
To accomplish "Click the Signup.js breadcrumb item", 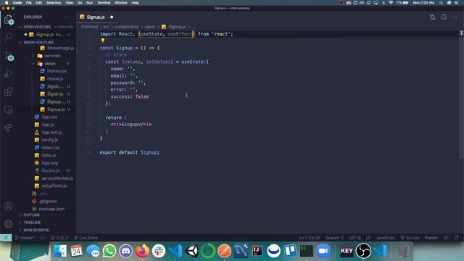I will tap(174, 27).
